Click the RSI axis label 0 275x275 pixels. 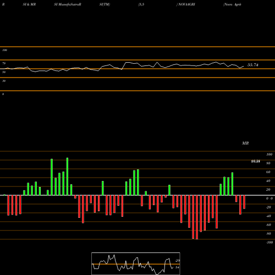3,94
